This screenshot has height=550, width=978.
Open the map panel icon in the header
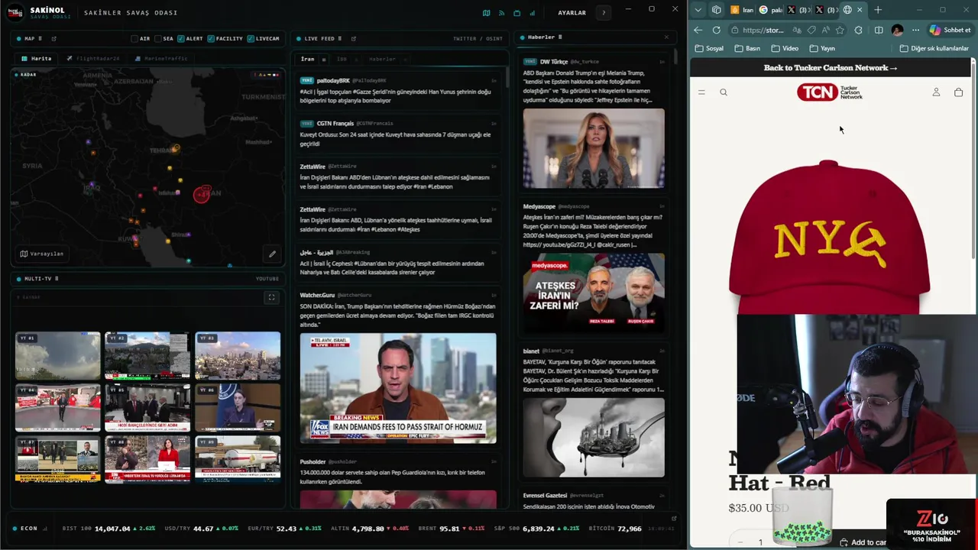(x=486, y=13)
